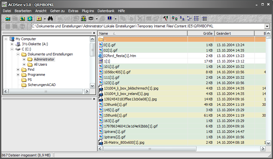Open the Favorites folder star icon
The height and width of the screenshot is (159, 273).
pos(39,18)
